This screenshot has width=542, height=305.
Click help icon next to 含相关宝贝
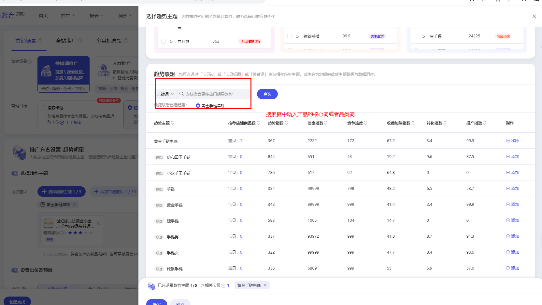click(223, 285)
